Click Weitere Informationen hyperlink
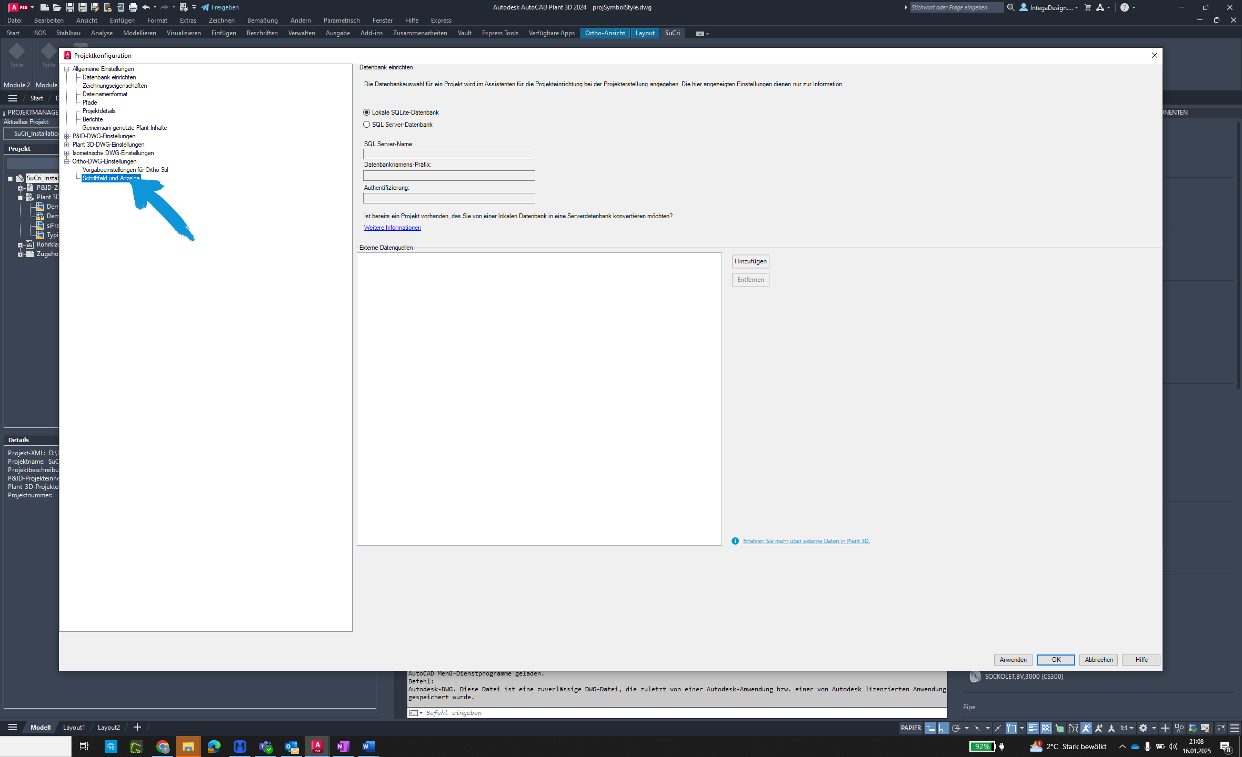Viewport: 1242px width, 757px height. point(392,228)
